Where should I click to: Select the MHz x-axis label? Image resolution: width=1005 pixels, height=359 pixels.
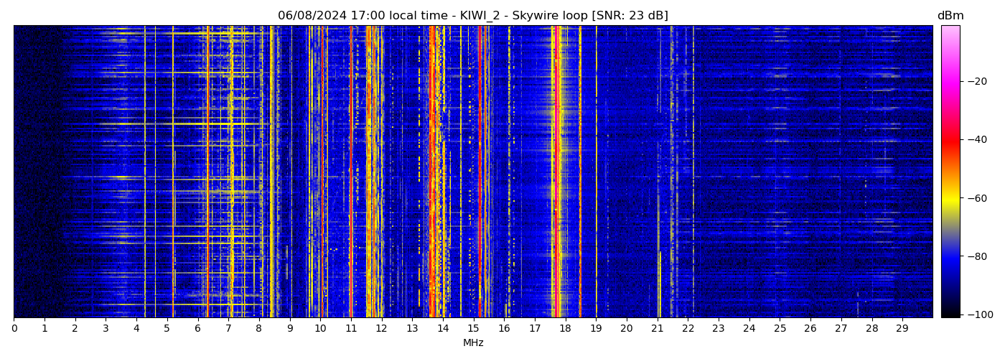pyautogui.click(x=473, y=343)
